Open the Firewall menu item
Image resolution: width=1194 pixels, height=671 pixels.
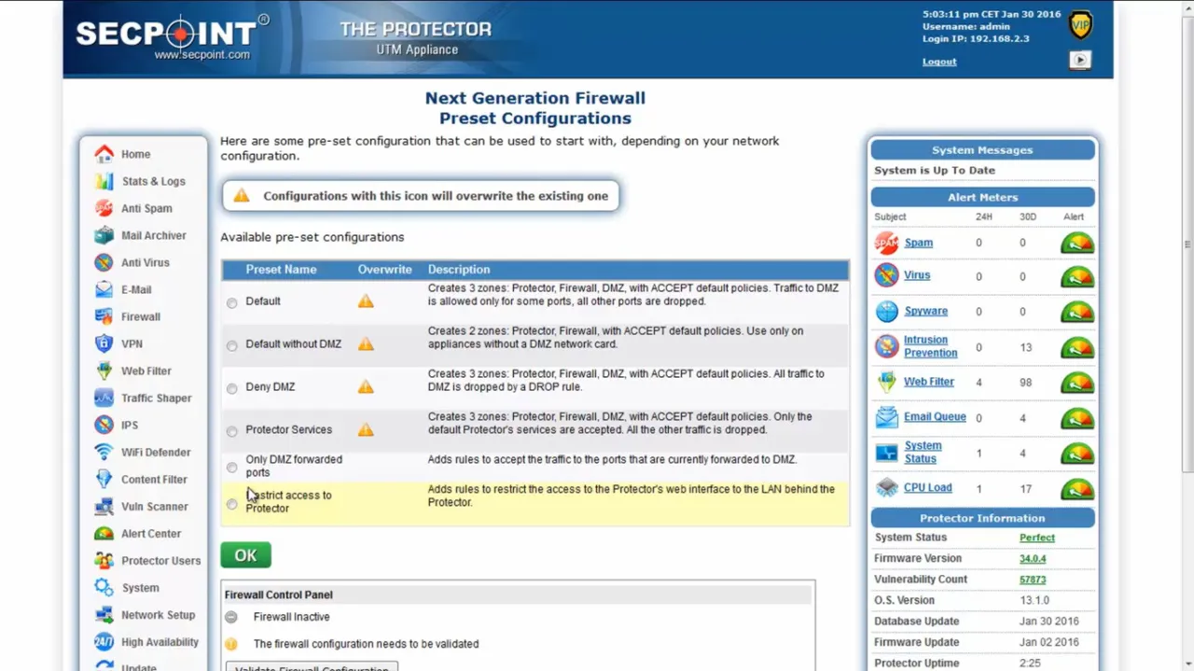tap(141, 316)
